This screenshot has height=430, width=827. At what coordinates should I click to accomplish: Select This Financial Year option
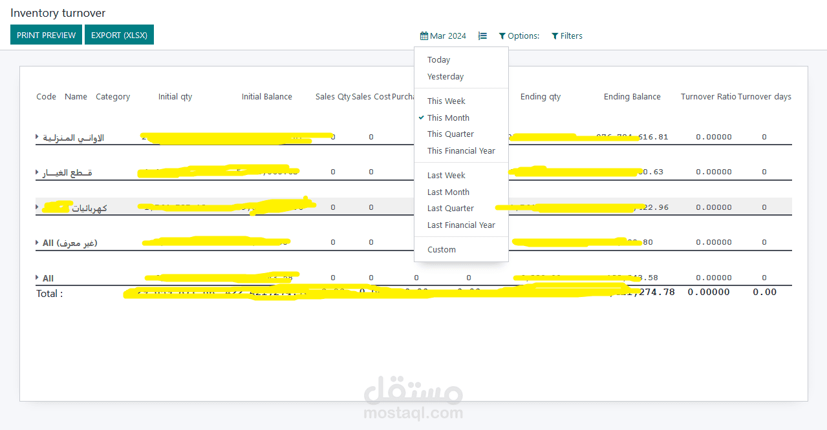pos(460,150)
